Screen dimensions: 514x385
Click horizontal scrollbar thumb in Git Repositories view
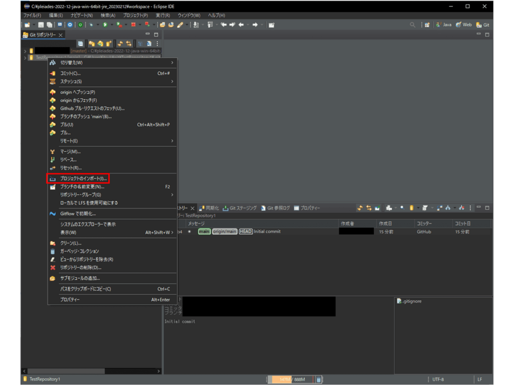click(x=66, y=371)
